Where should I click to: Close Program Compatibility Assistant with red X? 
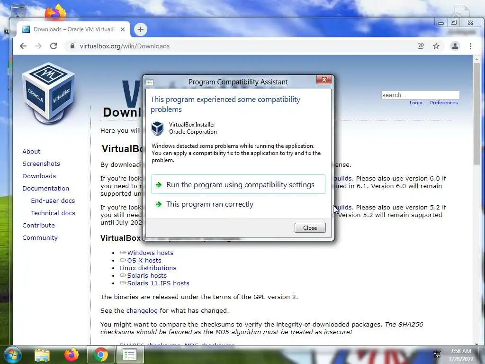pos(324,80)
